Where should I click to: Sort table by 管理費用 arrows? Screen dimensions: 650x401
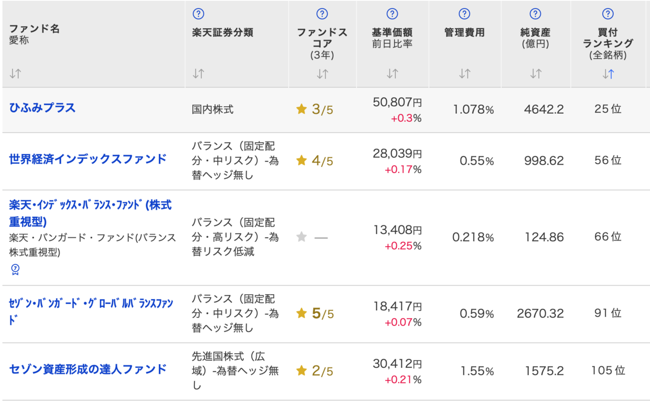pos(464,74)
